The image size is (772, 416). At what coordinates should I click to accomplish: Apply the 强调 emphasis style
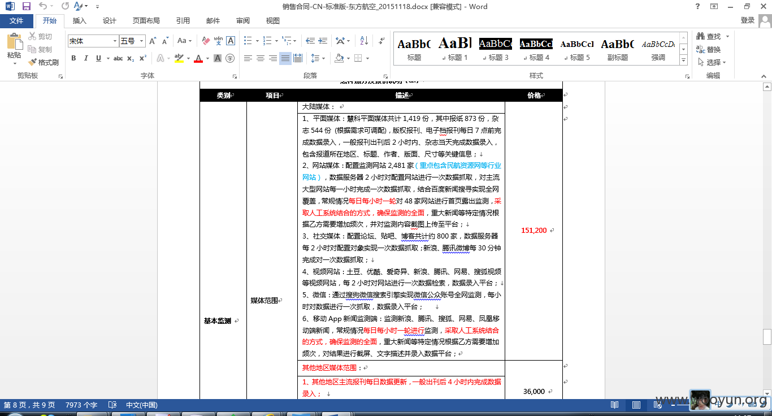point(658,48)
